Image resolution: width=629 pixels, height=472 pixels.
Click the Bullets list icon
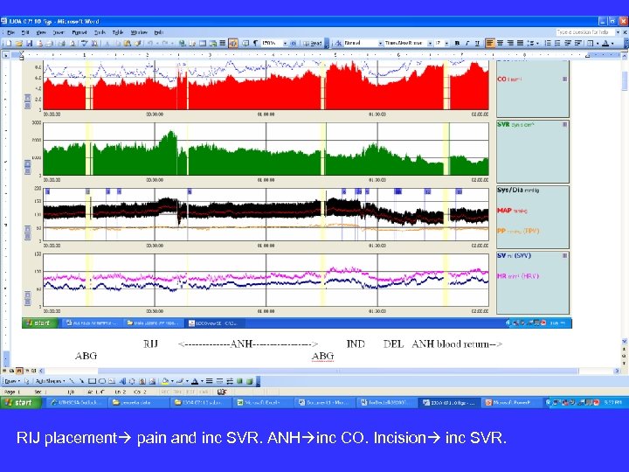(557, 43)
